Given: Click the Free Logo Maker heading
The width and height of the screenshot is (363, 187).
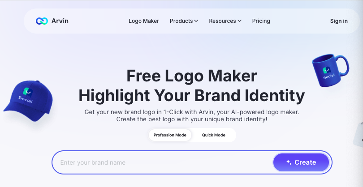Looking at the screenshot, I should tap(192, 76).
